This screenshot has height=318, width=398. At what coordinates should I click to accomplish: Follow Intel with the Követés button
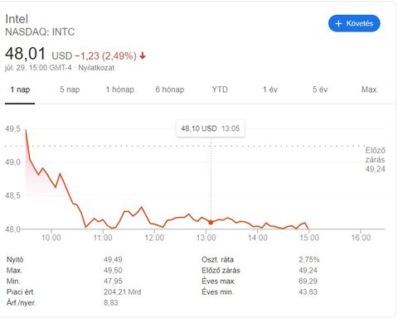[x=354, y=23]
